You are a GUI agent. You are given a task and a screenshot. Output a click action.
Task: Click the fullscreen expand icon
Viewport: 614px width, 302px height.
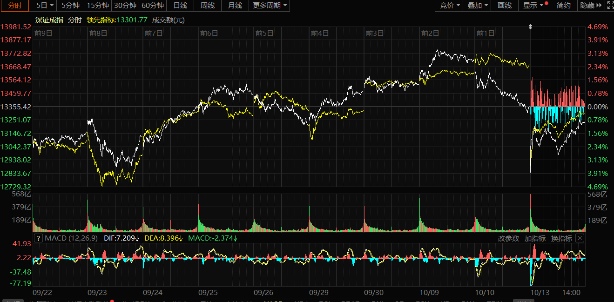pos(609,6)
